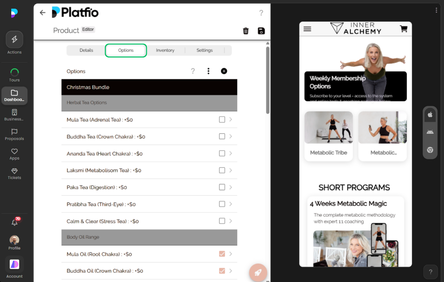Viewport: 444px width, 282px height.
Task: Open the Settings tab
Action: [x=205, y=50]
